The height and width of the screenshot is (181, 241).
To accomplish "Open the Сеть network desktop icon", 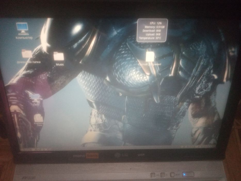I will pos(36,98).
